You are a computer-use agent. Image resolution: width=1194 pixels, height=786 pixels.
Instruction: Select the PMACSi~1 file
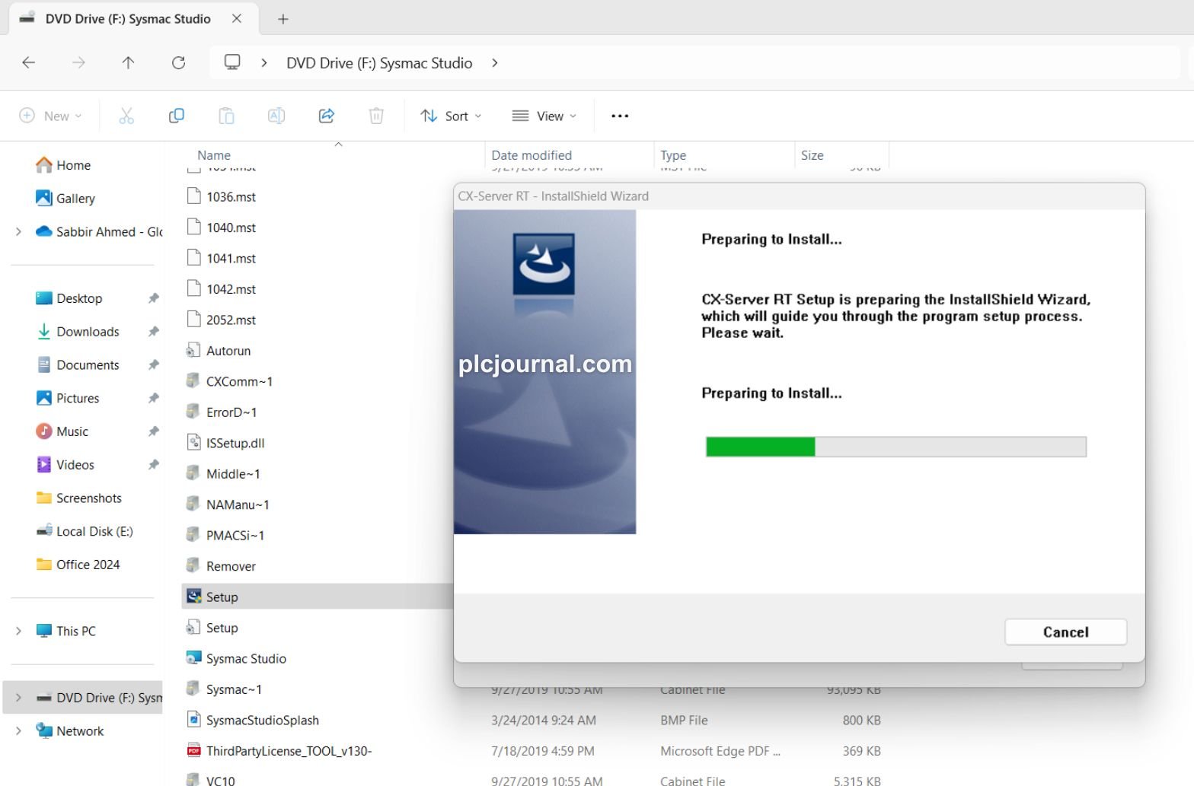click(x=235, y=536)
